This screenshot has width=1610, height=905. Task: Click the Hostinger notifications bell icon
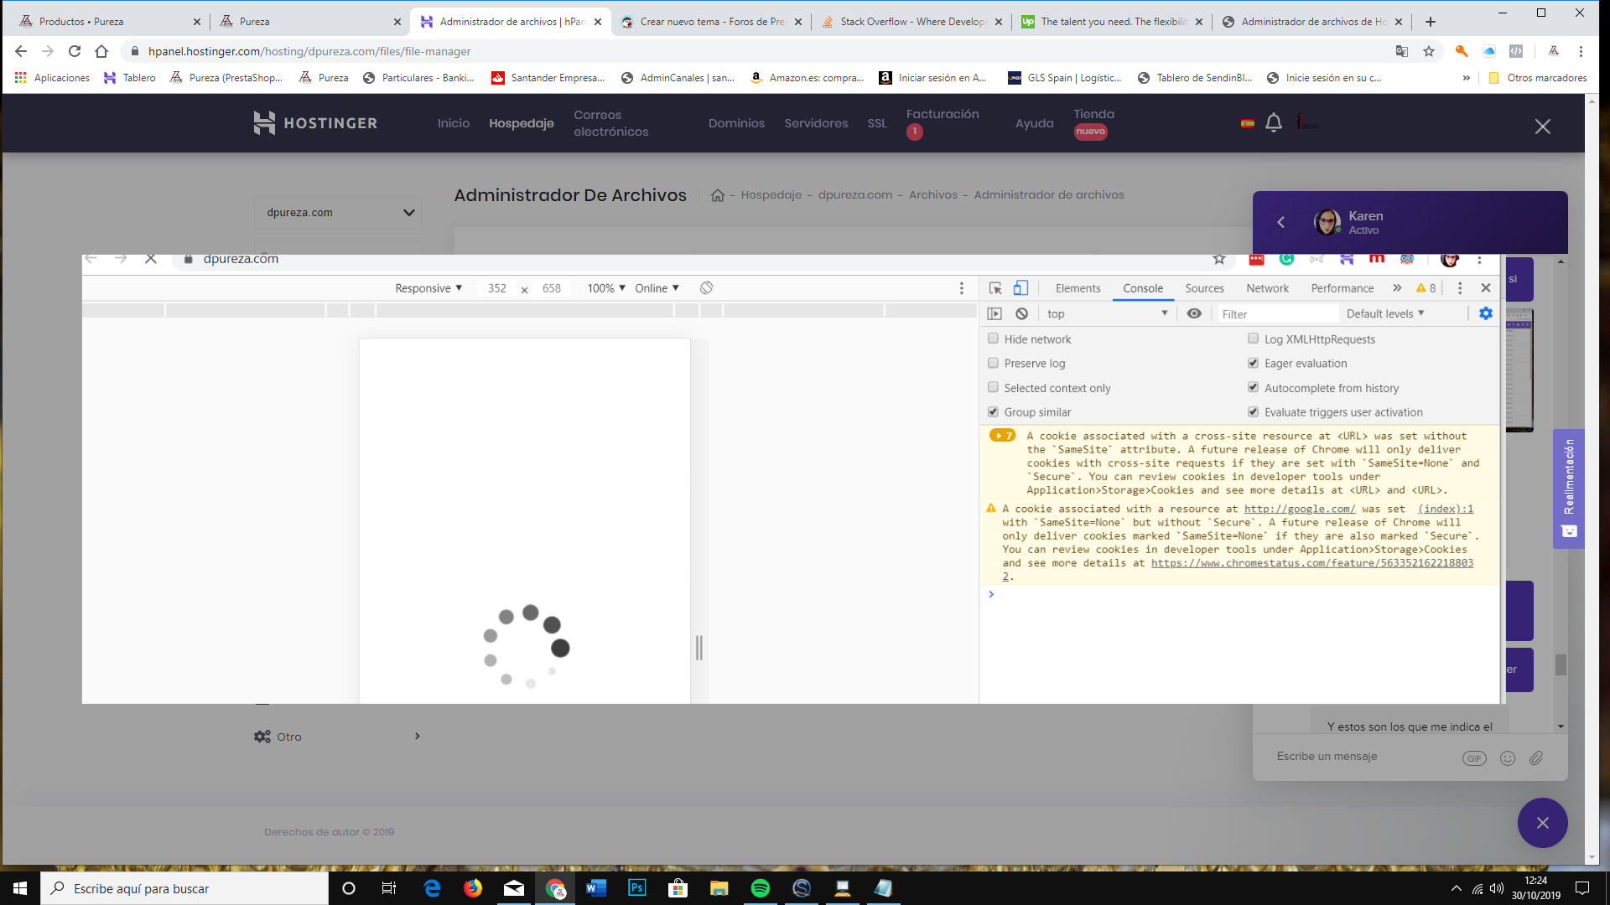(x=1273, y=123)
